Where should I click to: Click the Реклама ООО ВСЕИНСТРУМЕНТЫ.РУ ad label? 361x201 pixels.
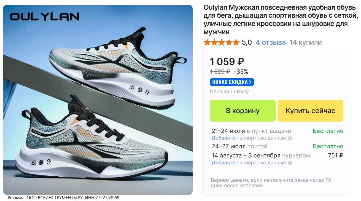[x=63, y=198]
